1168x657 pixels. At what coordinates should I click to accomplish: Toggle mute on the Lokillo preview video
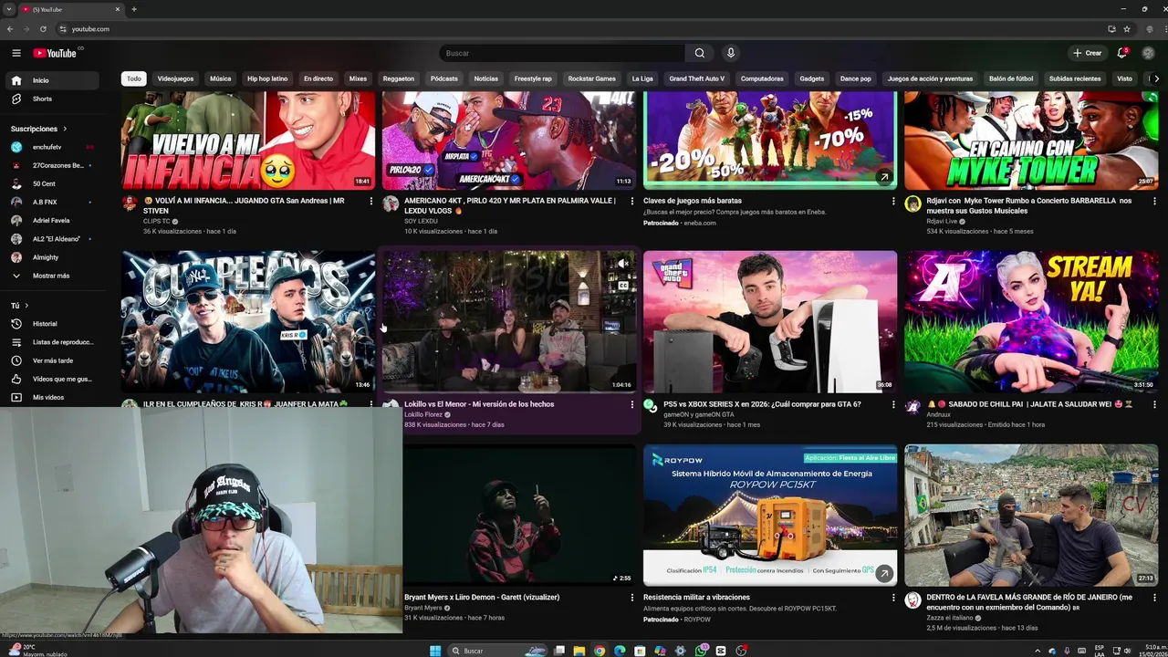pyautogui.click(x=622, y=264)
